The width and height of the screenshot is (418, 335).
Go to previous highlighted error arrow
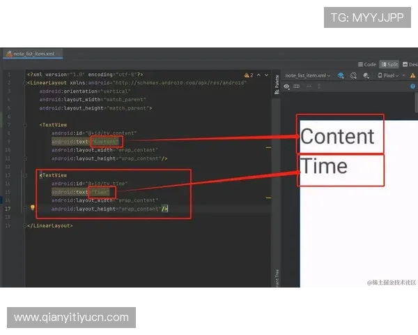tap(259, 75)
